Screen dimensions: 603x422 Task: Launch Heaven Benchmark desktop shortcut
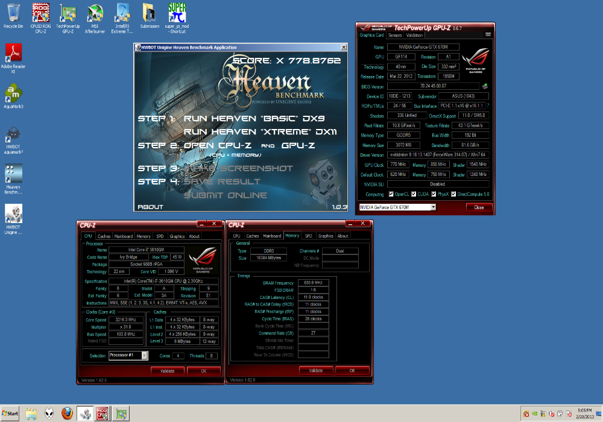(x=13, y=179)
